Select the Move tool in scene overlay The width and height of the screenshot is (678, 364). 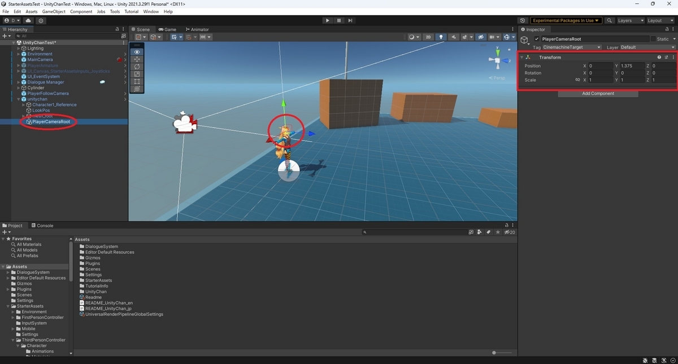[137, 59]
